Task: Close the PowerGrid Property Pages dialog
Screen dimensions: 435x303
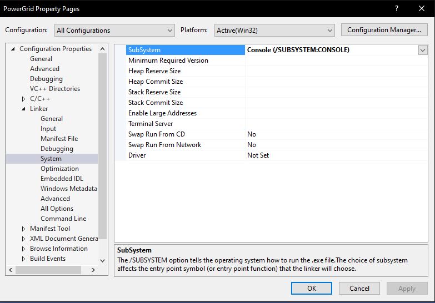Action: pos(422,8)
